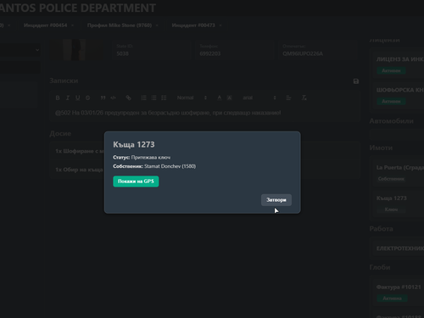
Task: Click the Къща 1273 dialog title
Action: click(x=134, y=145)
